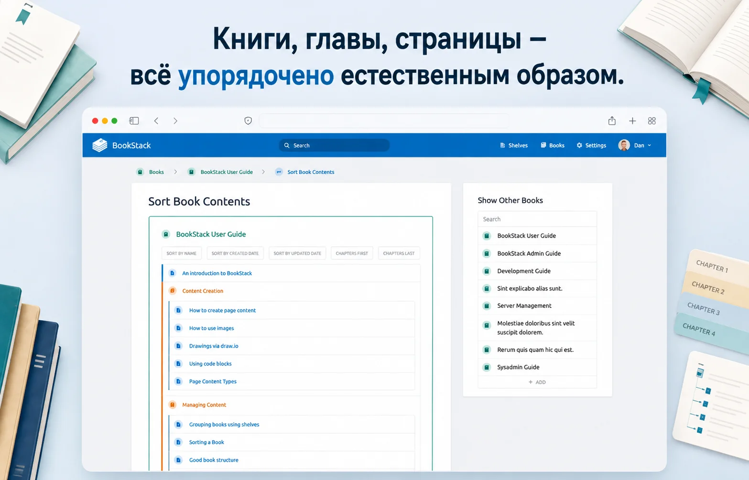Click the privacy shield icon
This screenshot has width=749, height=480.
(248, 121)
